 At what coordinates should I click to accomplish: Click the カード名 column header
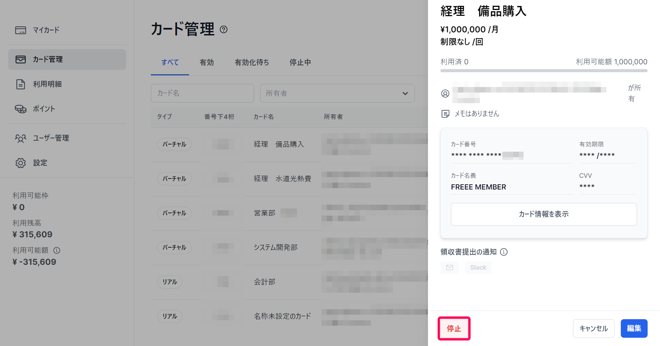coord(264,117)
